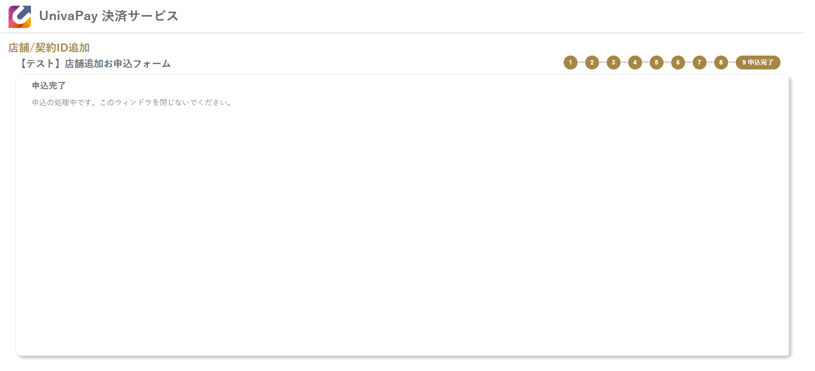Open step 6 in the progress indicator
The image size is (815, 371).
point(678,62)
